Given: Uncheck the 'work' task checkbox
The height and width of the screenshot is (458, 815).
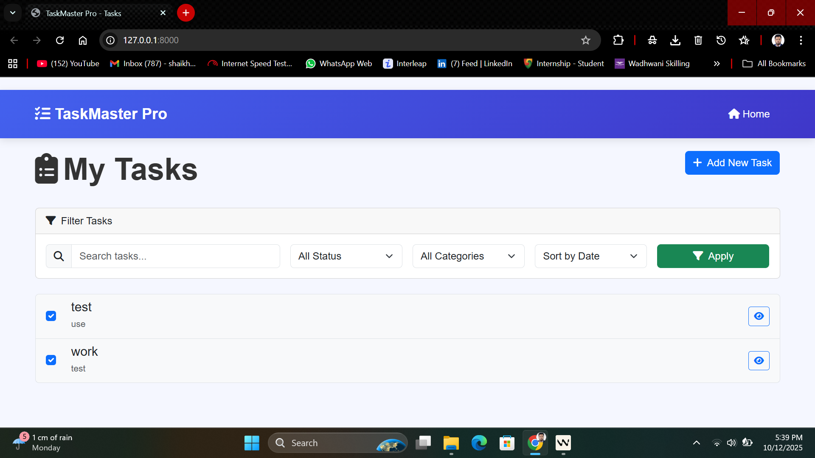Looking at the screenshot, I should (x=51, y=360).
